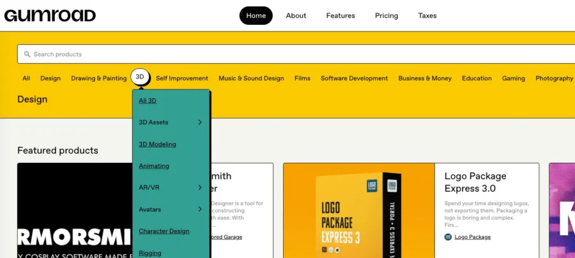Choose Animating in dropdown
The width and height of the screenshot is (575, 258).
153,166
